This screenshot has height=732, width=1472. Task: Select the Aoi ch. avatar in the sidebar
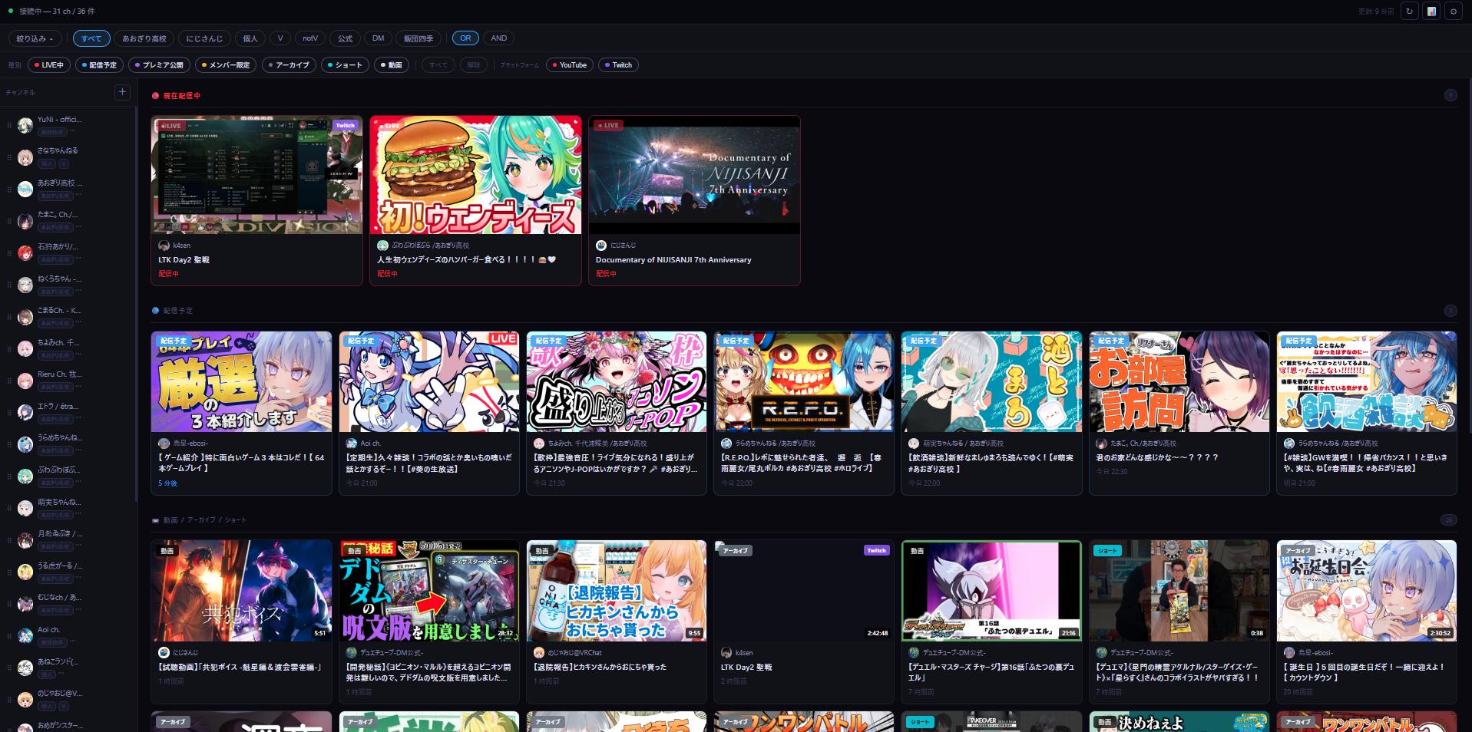[x=25, y=636]
